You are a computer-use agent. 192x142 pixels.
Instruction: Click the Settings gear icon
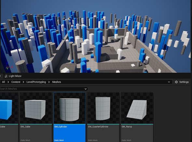(x=176, y=82)
